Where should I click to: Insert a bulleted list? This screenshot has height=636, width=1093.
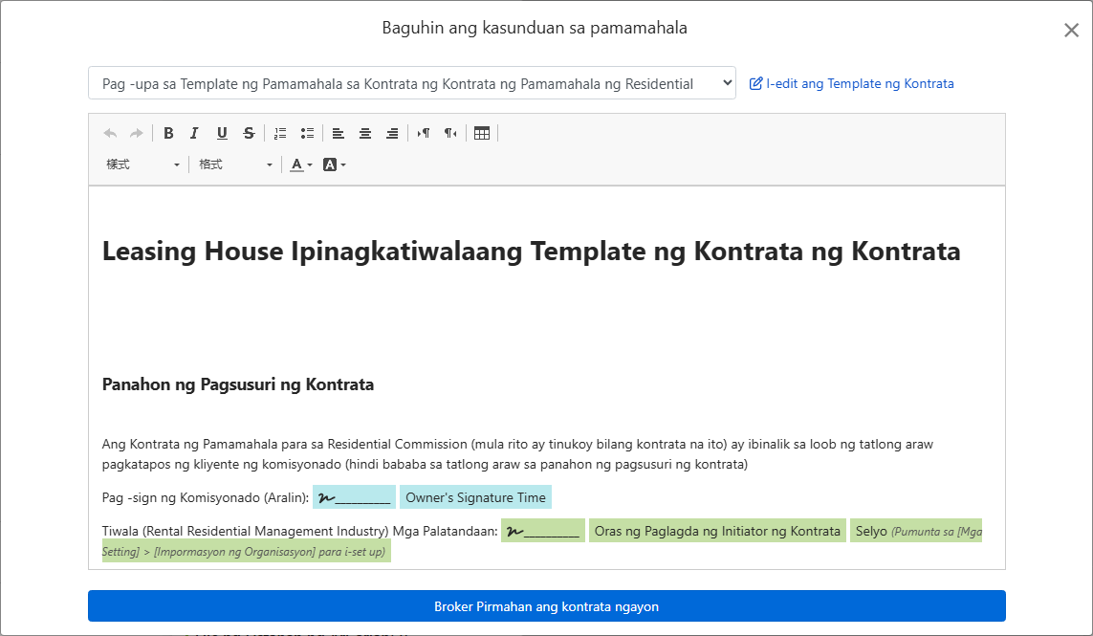307,133
